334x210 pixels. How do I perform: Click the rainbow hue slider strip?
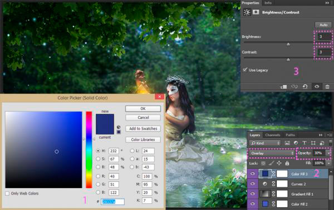click(89, 149)
